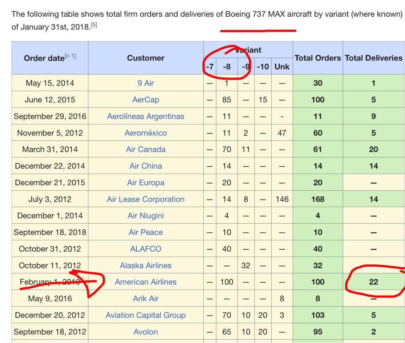Click the Total Deliveries column header

(373, 58)
